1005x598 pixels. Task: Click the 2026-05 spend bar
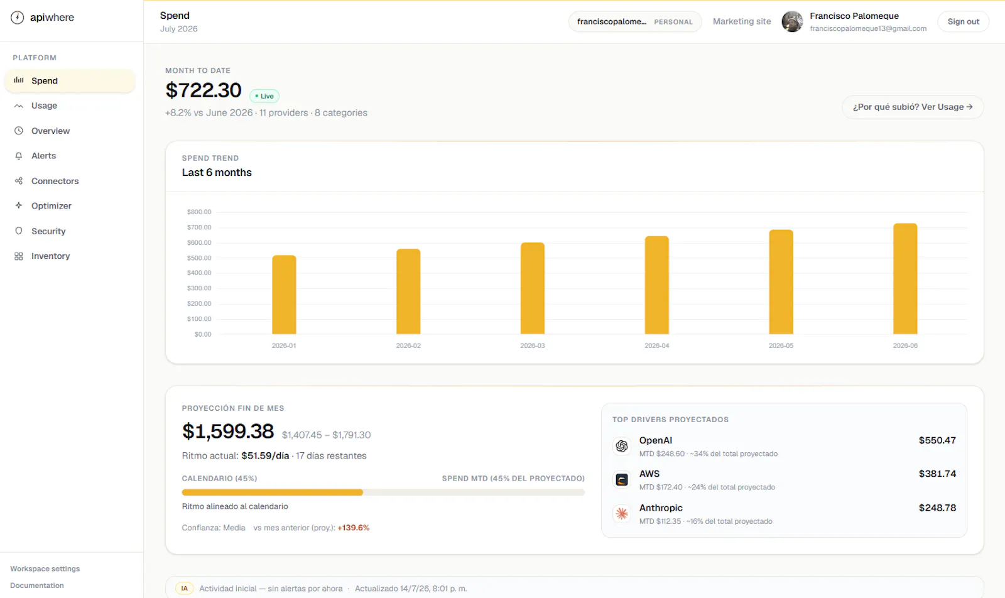click(781, 282)
